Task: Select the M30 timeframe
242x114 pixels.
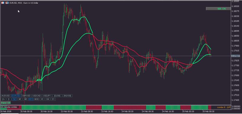Action: [x=37, y=99]
